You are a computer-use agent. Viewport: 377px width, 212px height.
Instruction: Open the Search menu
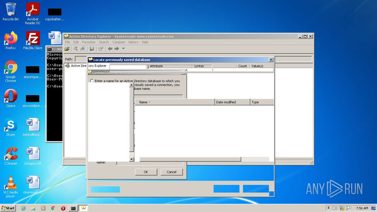point(104,42)
